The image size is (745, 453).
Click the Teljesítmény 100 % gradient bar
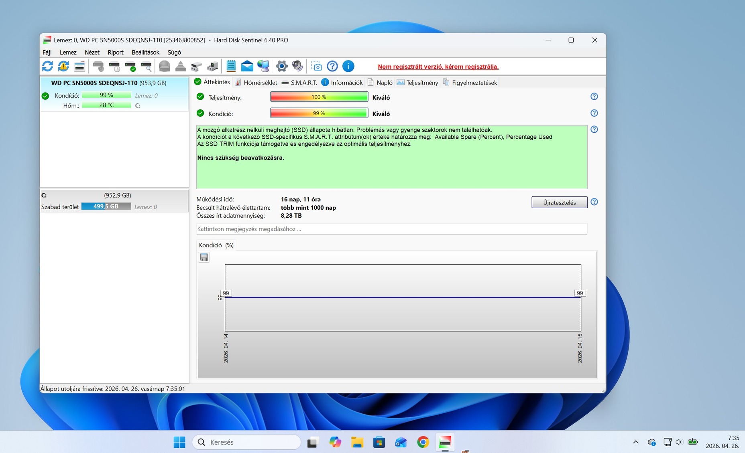click(319, 97)
